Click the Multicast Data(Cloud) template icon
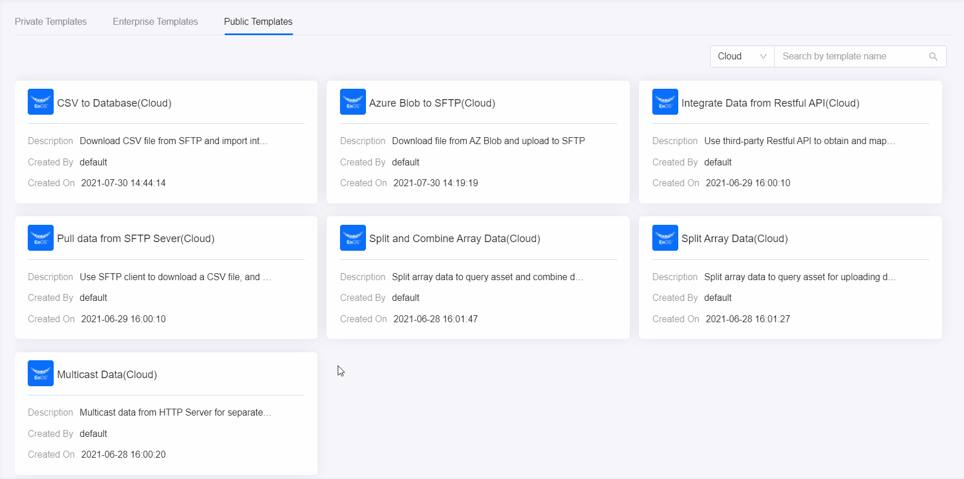The width and height of the screenshot is (964, 479). coord(40,374)
